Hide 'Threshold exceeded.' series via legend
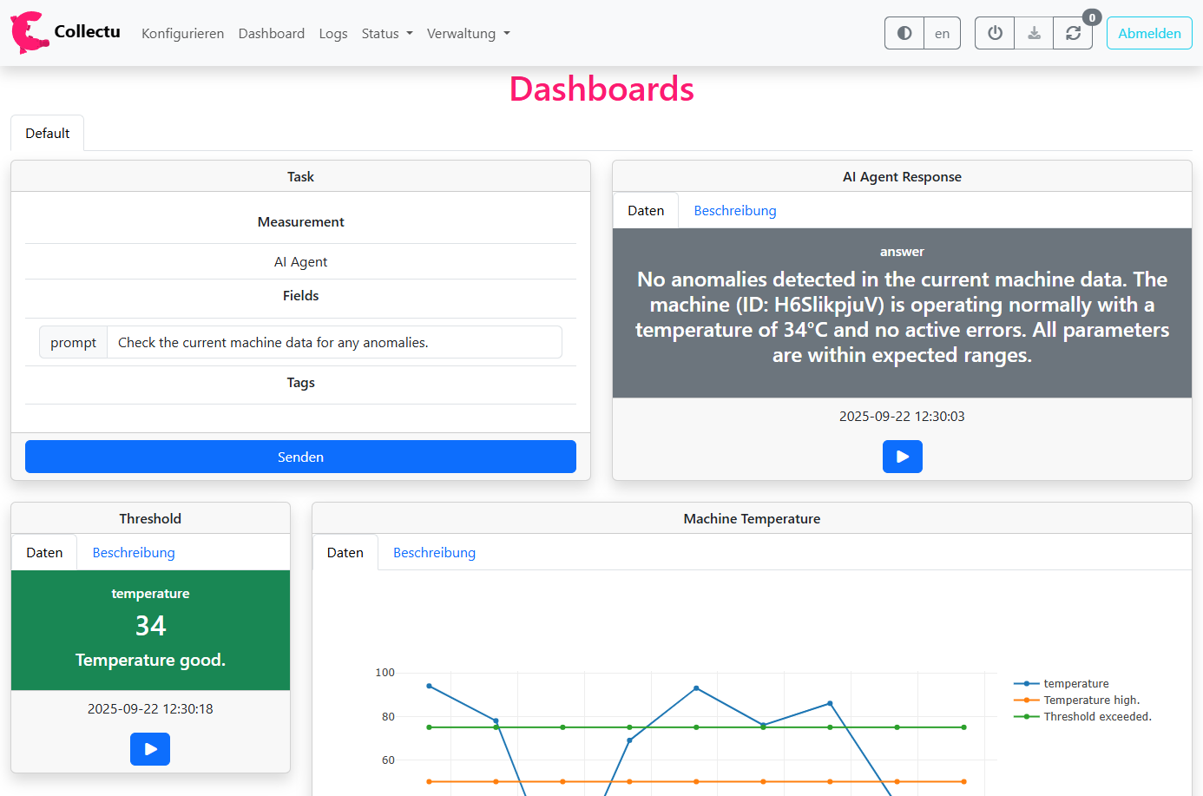 pos(1097,717)
